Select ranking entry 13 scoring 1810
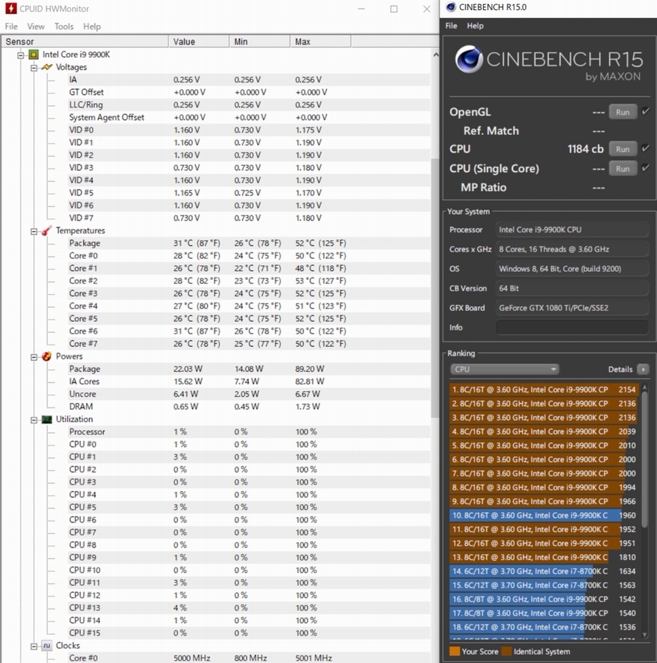This screenshot has height=663, width=657. click(x=544, y=557)
